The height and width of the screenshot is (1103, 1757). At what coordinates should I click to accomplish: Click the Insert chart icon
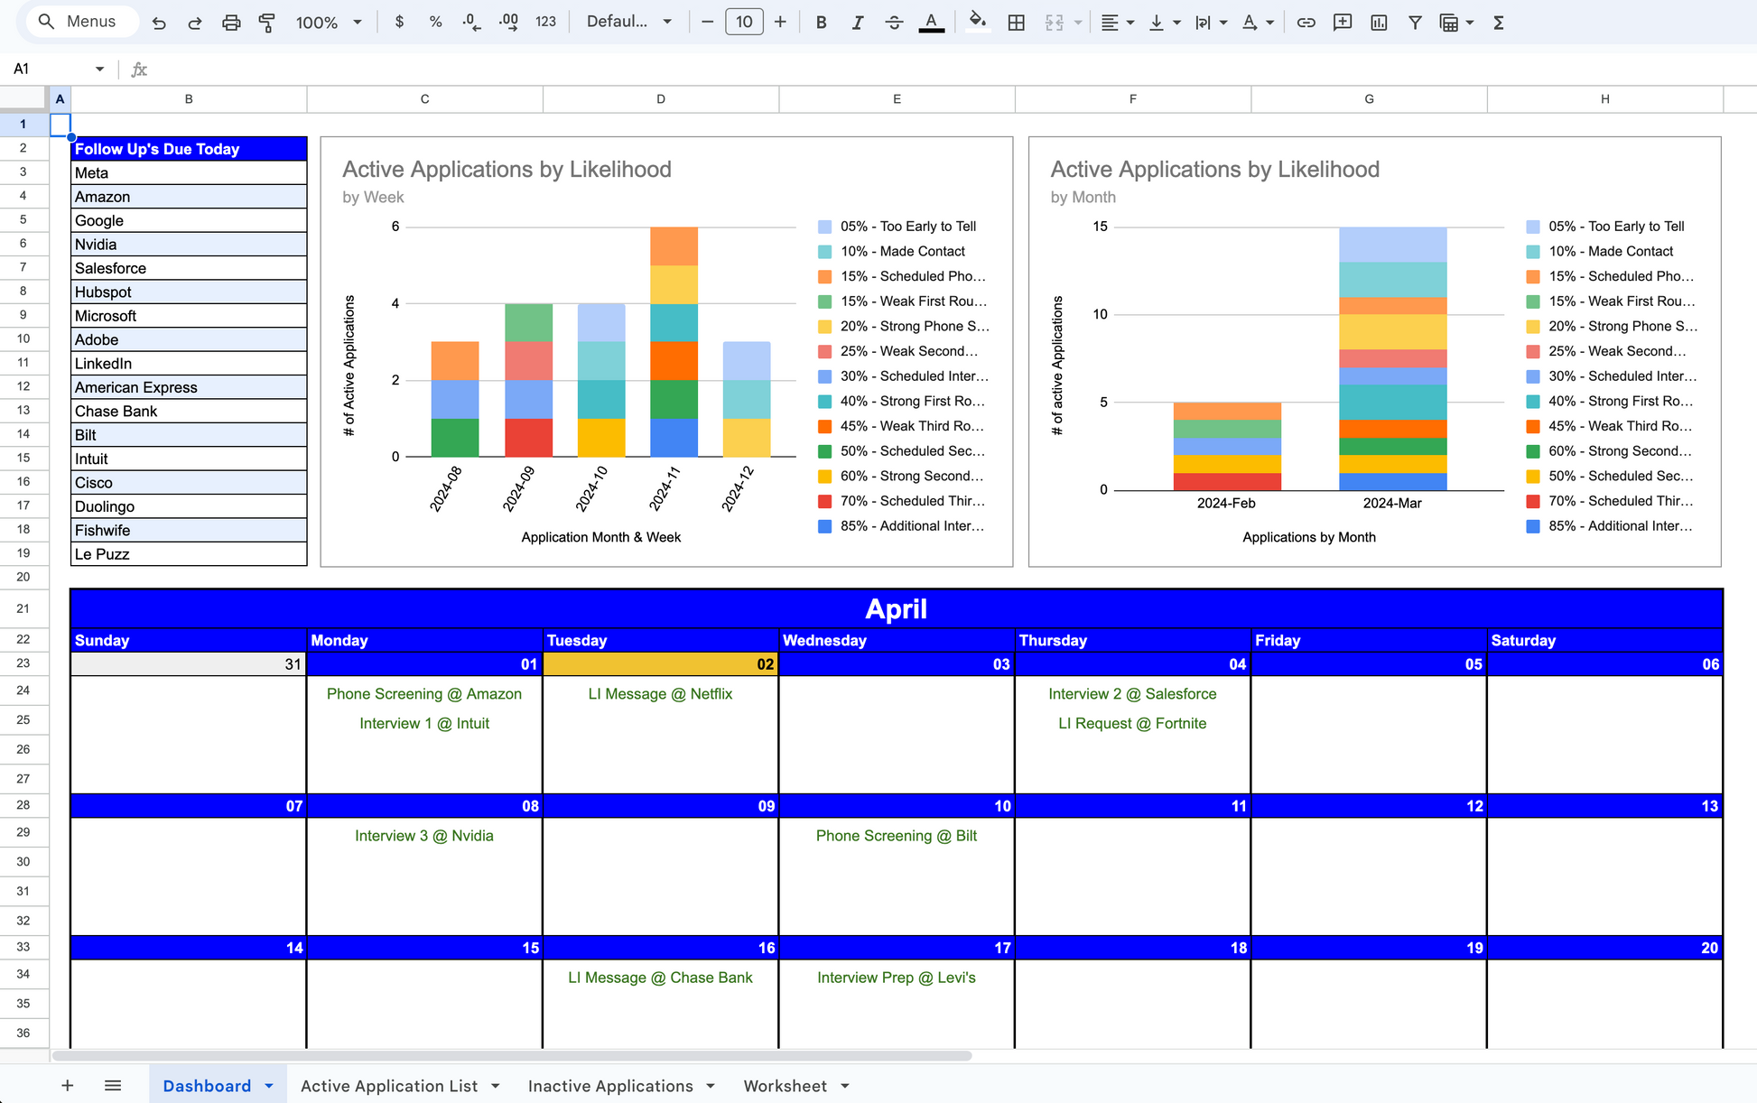coord(1379,23)
